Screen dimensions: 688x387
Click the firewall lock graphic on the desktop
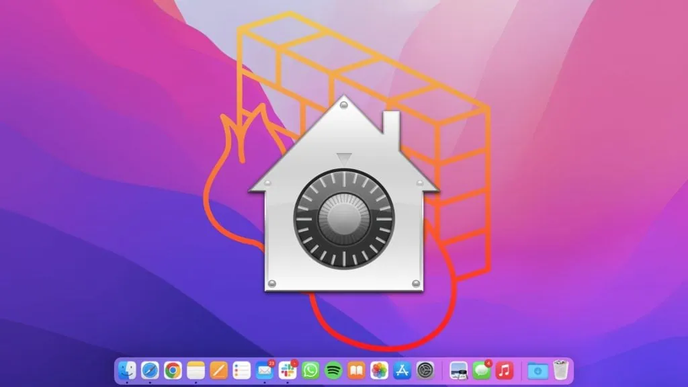344,222
